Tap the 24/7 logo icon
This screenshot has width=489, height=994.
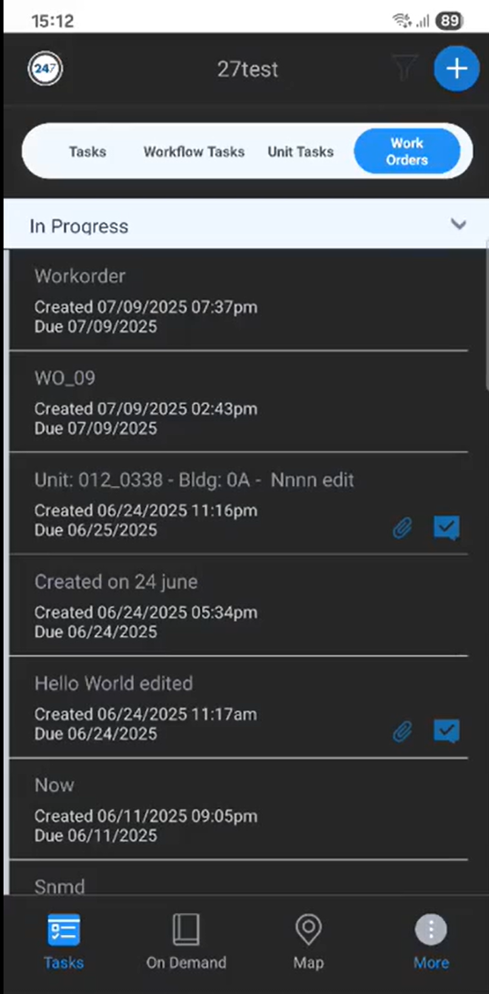[x=45, y=69]
